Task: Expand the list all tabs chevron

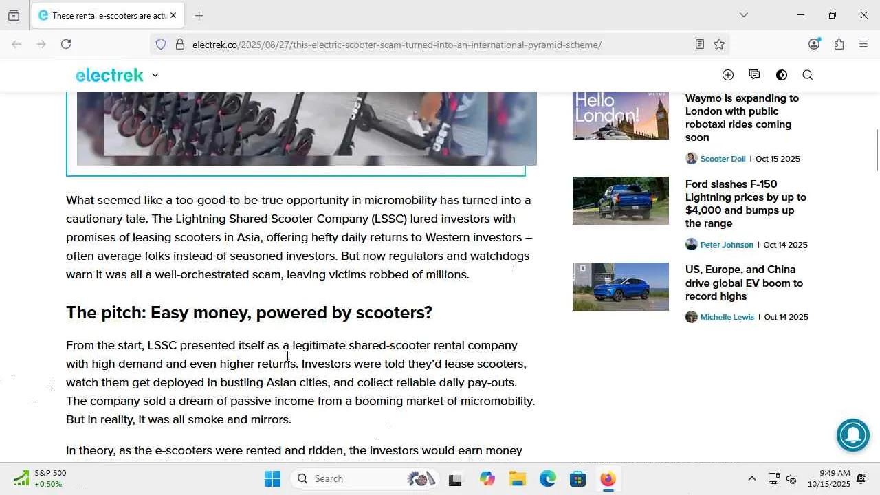Action: point(743,15)
